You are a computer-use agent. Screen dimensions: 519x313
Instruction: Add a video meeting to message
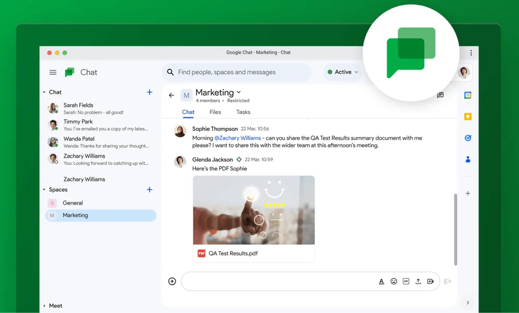(430, 281)
